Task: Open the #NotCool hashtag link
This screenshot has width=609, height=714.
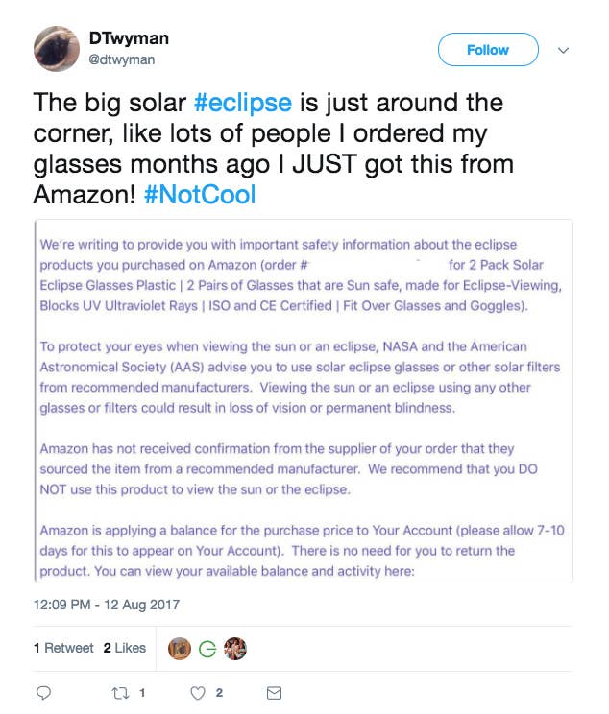Action: (200, 195)
